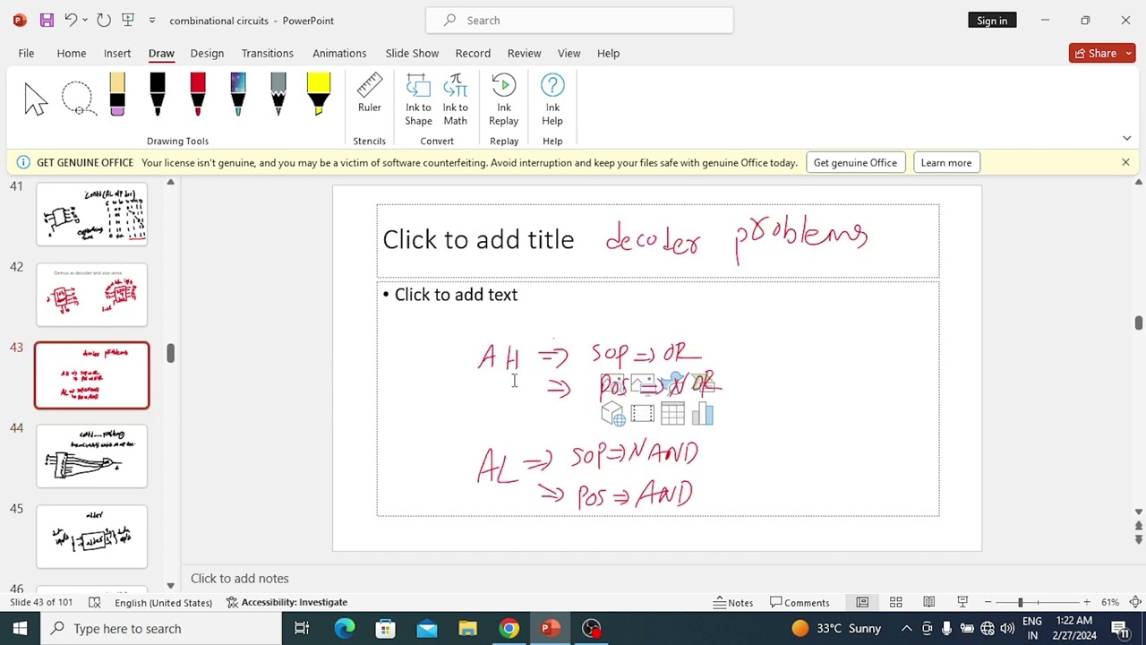Collapse the ribbon with the chevron
The width and height of the screenshot is (1146, 645).
[1126, 138]
